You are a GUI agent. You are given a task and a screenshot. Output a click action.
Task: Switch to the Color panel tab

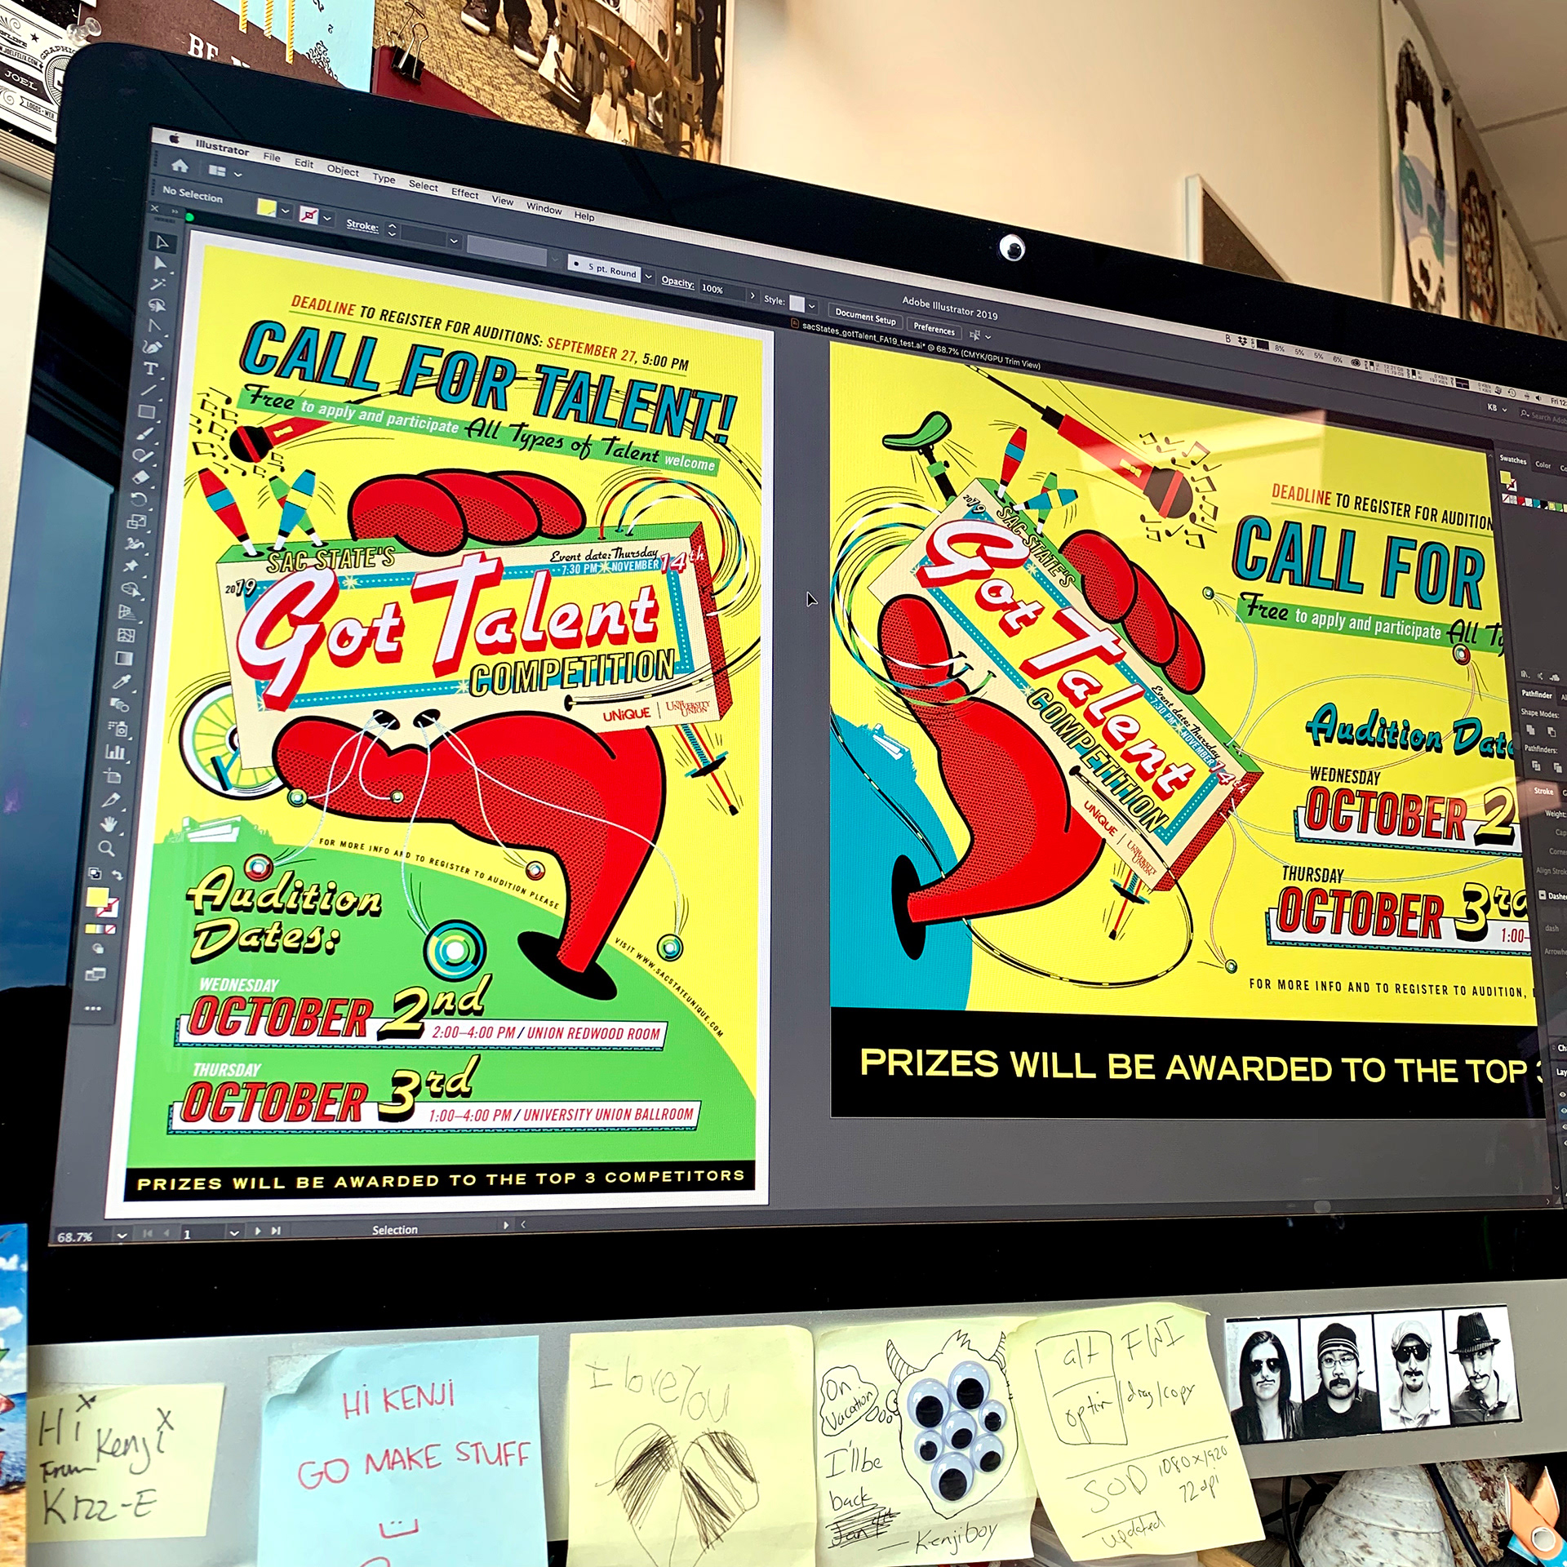pos(1543,464)
